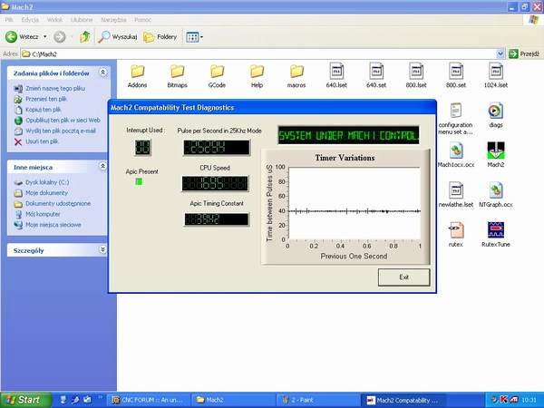Open the Plik menu

tap(9, 20)
